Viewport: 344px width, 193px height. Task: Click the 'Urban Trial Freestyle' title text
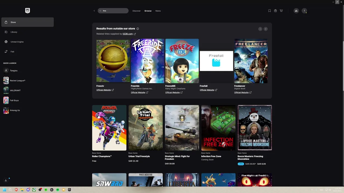coord(139,156)
